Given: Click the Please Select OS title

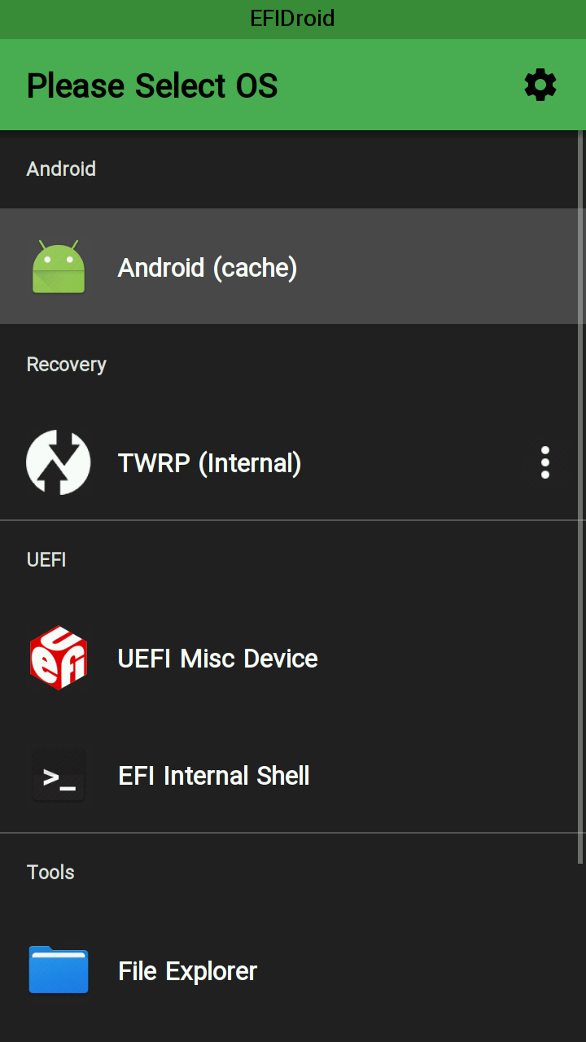Looking at the screenshot, I should tap(152, 85).
